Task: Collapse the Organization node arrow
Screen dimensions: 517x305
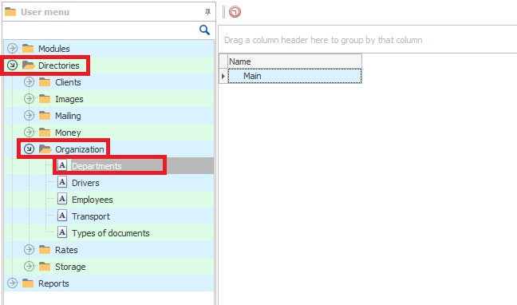Action: (29, 149)
